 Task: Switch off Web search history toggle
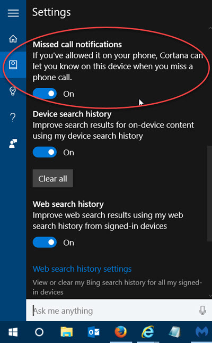click(x=45, y=242)
